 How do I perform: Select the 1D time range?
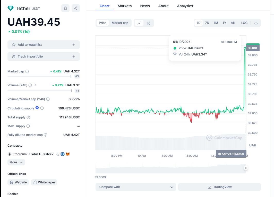[x=199, y=23]
